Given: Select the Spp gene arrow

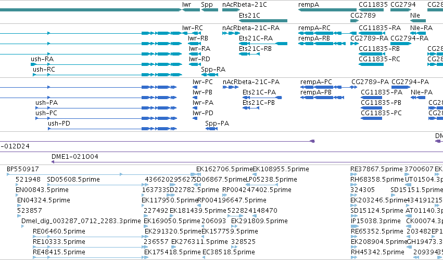Looking at the screenshot, I should [210, 10].
